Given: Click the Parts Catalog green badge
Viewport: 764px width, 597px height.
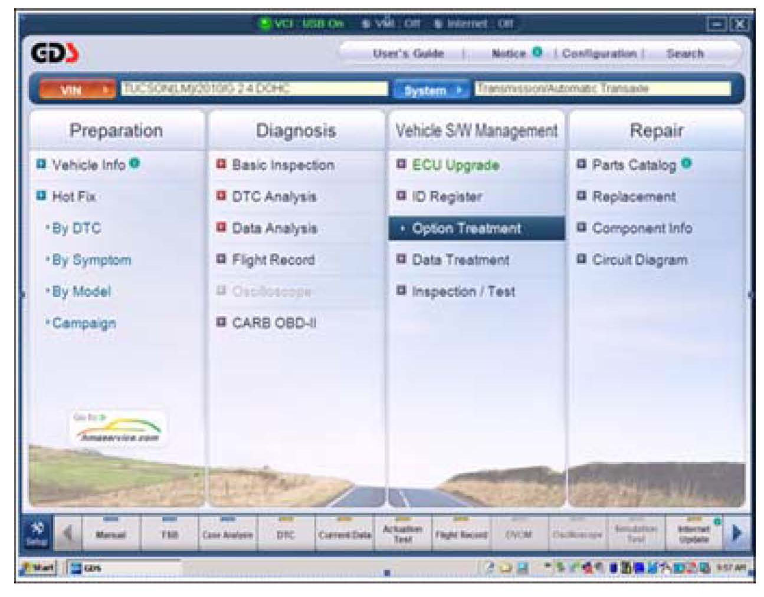Looking at the screenshot, I should click(x=686, y=163).
